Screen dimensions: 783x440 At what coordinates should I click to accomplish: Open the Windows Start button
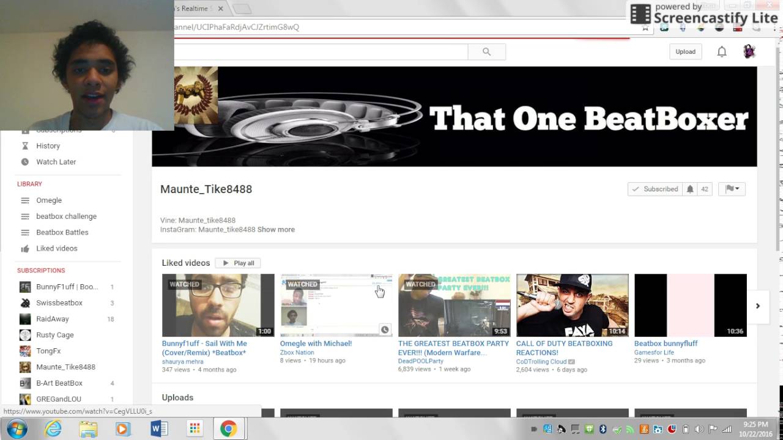[x=17, y=428]
